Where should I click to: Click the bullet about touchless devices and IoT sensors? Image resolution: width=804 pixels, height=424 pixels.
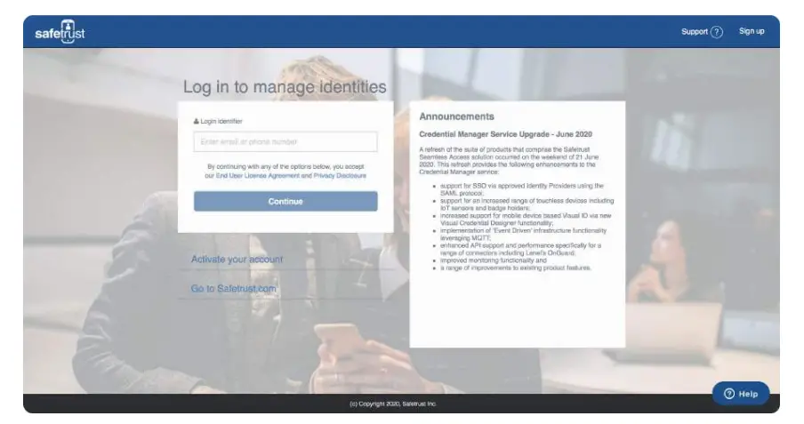pyautogui.click(x=527, y=204)
